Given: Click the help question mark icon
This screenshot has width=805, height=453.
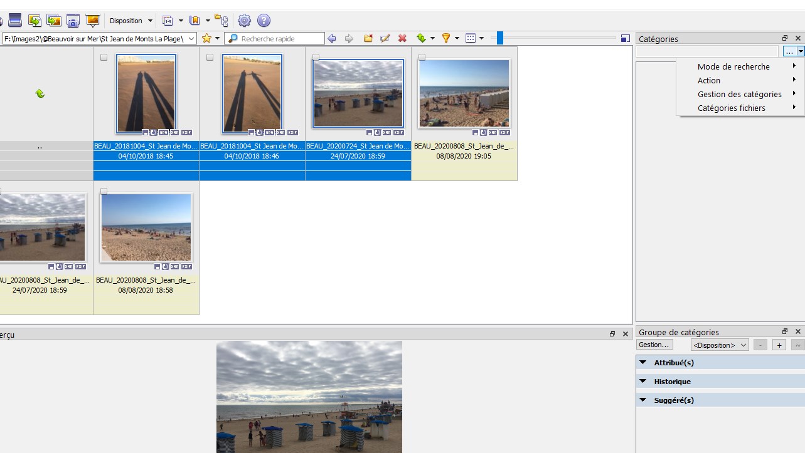Looking at the screenshot, I should 264,21.
